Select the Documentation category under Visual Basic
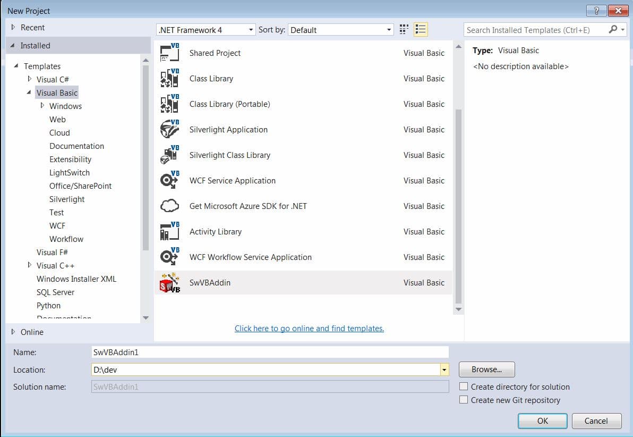This screenshot has height=437, width=633. [x=76, y=146]
